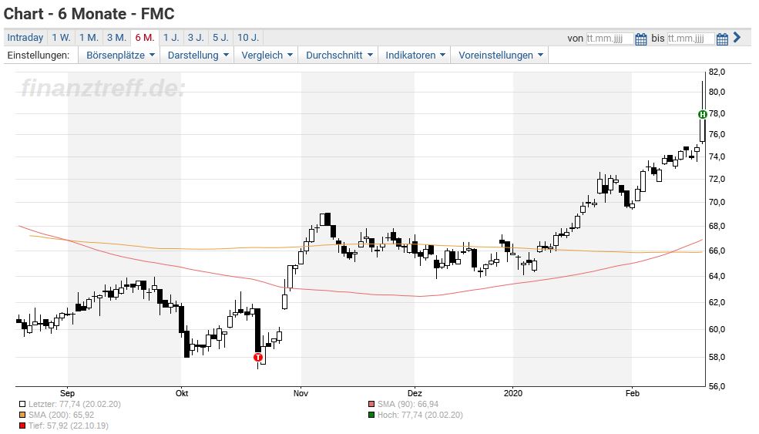Open the Voreinstellungen dropdown
The image size is (759, 434).
[x=500, y=56]
